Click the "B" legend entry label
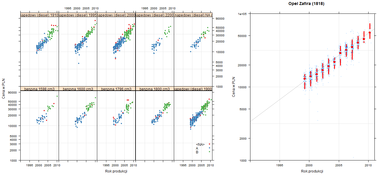 (197, 152)
